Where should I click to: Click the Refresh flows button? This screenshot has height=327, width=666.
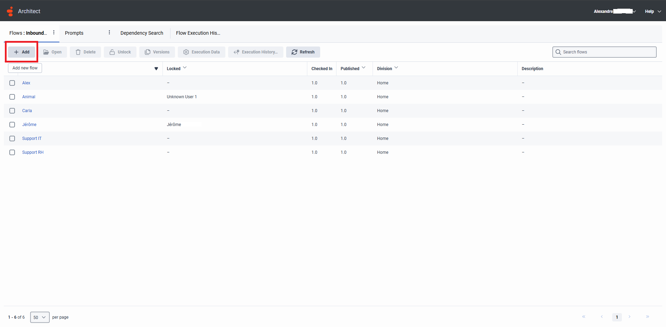303,52
